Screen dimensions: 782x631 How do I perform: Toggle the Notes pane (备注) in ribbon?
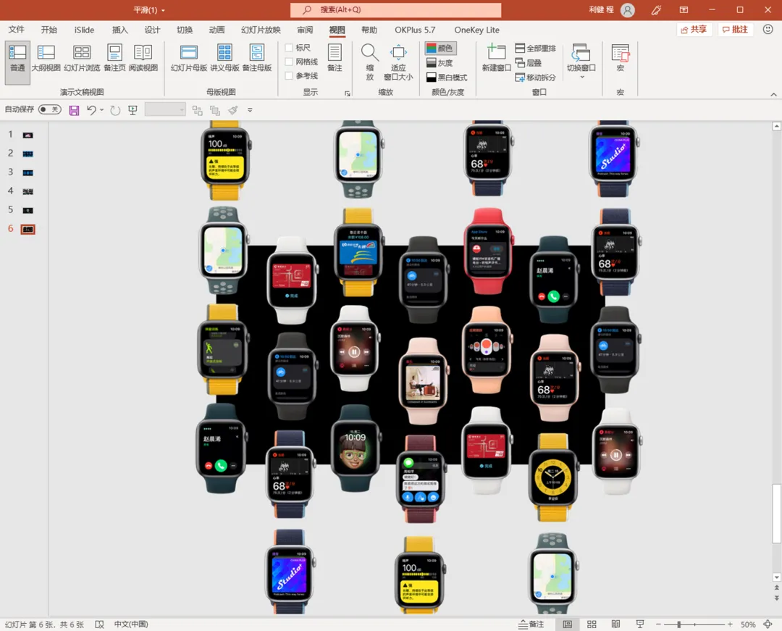[335, 59]
